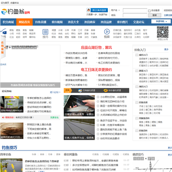
Task: Click the 视频 play circle icon
Action: coord(107,32)
